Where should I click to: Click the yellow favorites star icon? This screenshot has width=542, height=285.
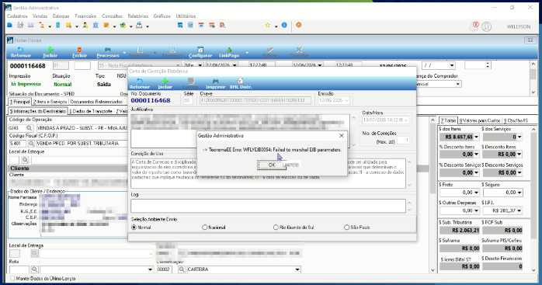coord(268,26)
